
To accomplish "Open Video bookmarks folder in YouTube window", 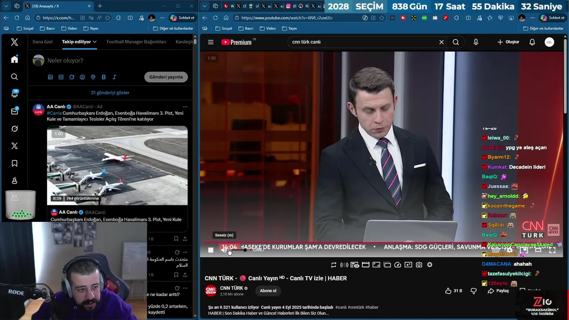I will (268, 28).
